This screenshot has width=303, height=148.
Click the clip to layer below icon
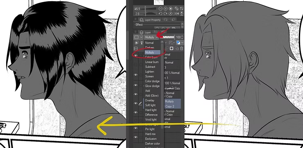point(137,43)
